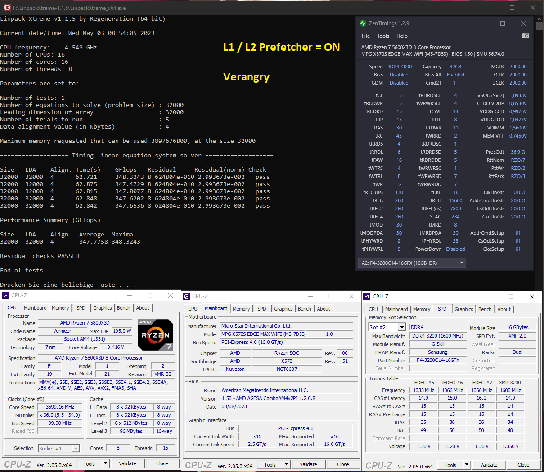Select Memory tab in middle CPU-Z window
The image size is (544, 472).
tap(241, 309)
